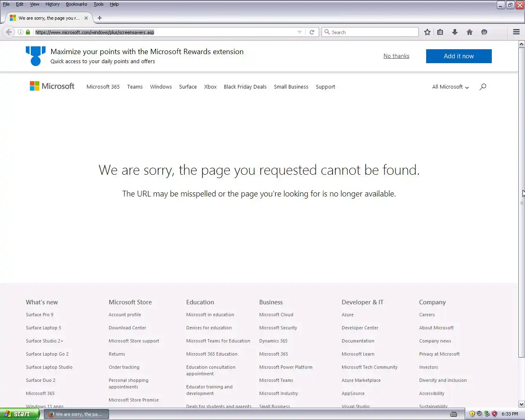Open Surface Laptop Studio footer link
The image size is (525, 420).
point(49,367)
